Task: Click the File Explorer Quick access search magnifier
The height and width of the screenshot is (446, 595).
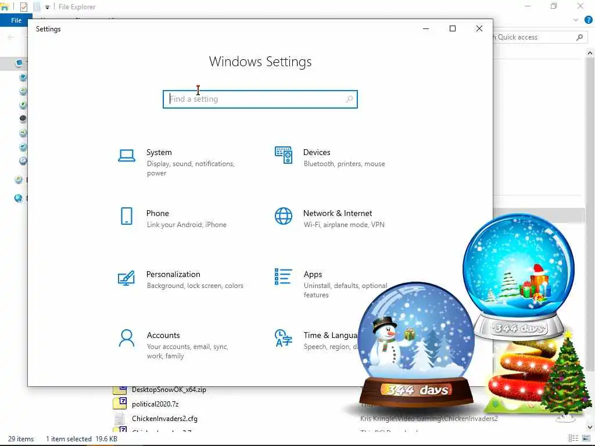Action: click(x=579, y=37)
